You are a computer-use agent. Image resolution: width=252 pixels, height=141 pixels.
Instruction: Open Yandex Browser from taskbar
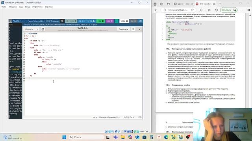pos(159,137)
